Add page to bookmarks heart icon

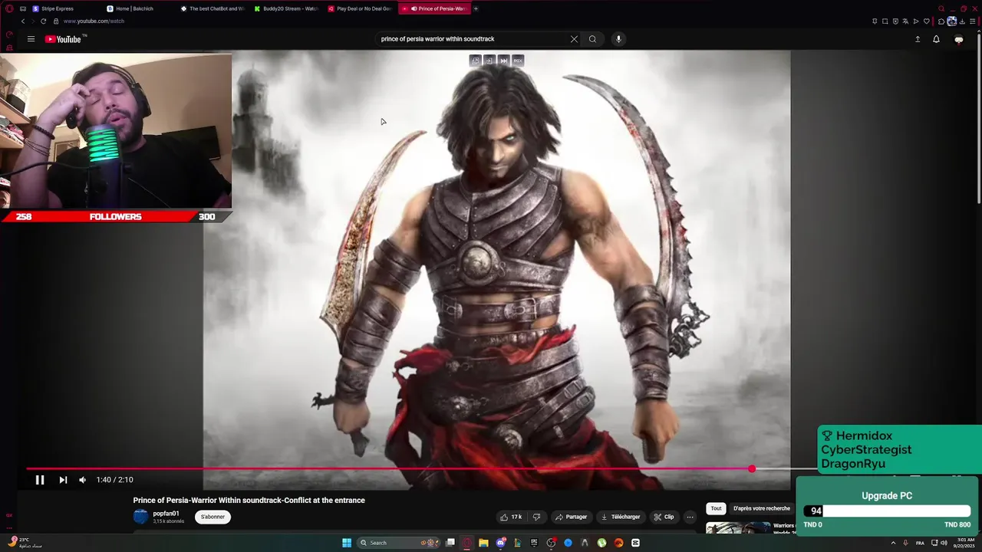[x=927, y=21]
